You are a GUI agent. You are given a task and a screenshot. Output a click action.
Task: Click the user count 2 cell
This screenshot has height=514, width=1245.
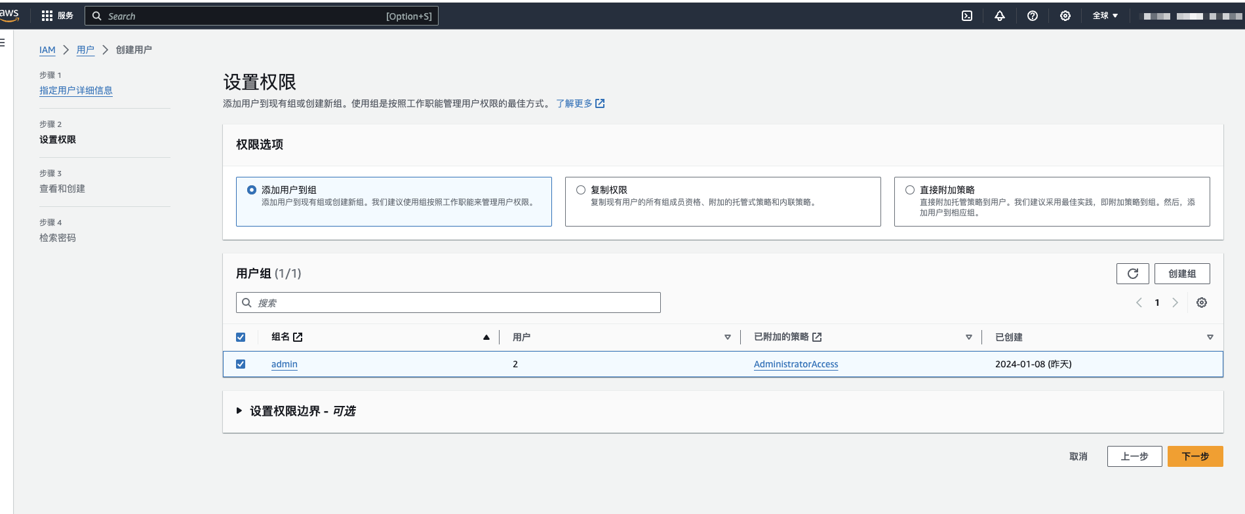[x=515, y=364]
